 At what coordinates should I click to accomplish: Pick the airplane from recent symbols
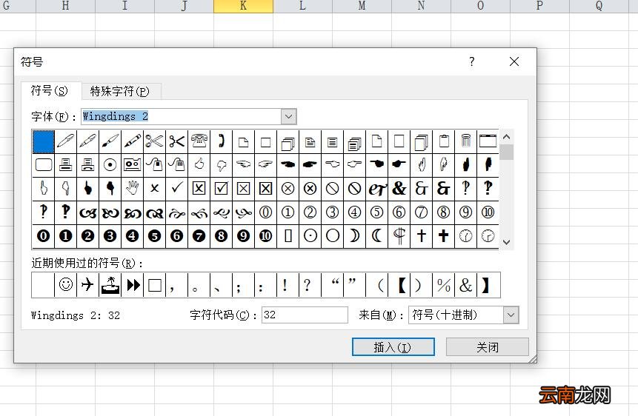87,285
